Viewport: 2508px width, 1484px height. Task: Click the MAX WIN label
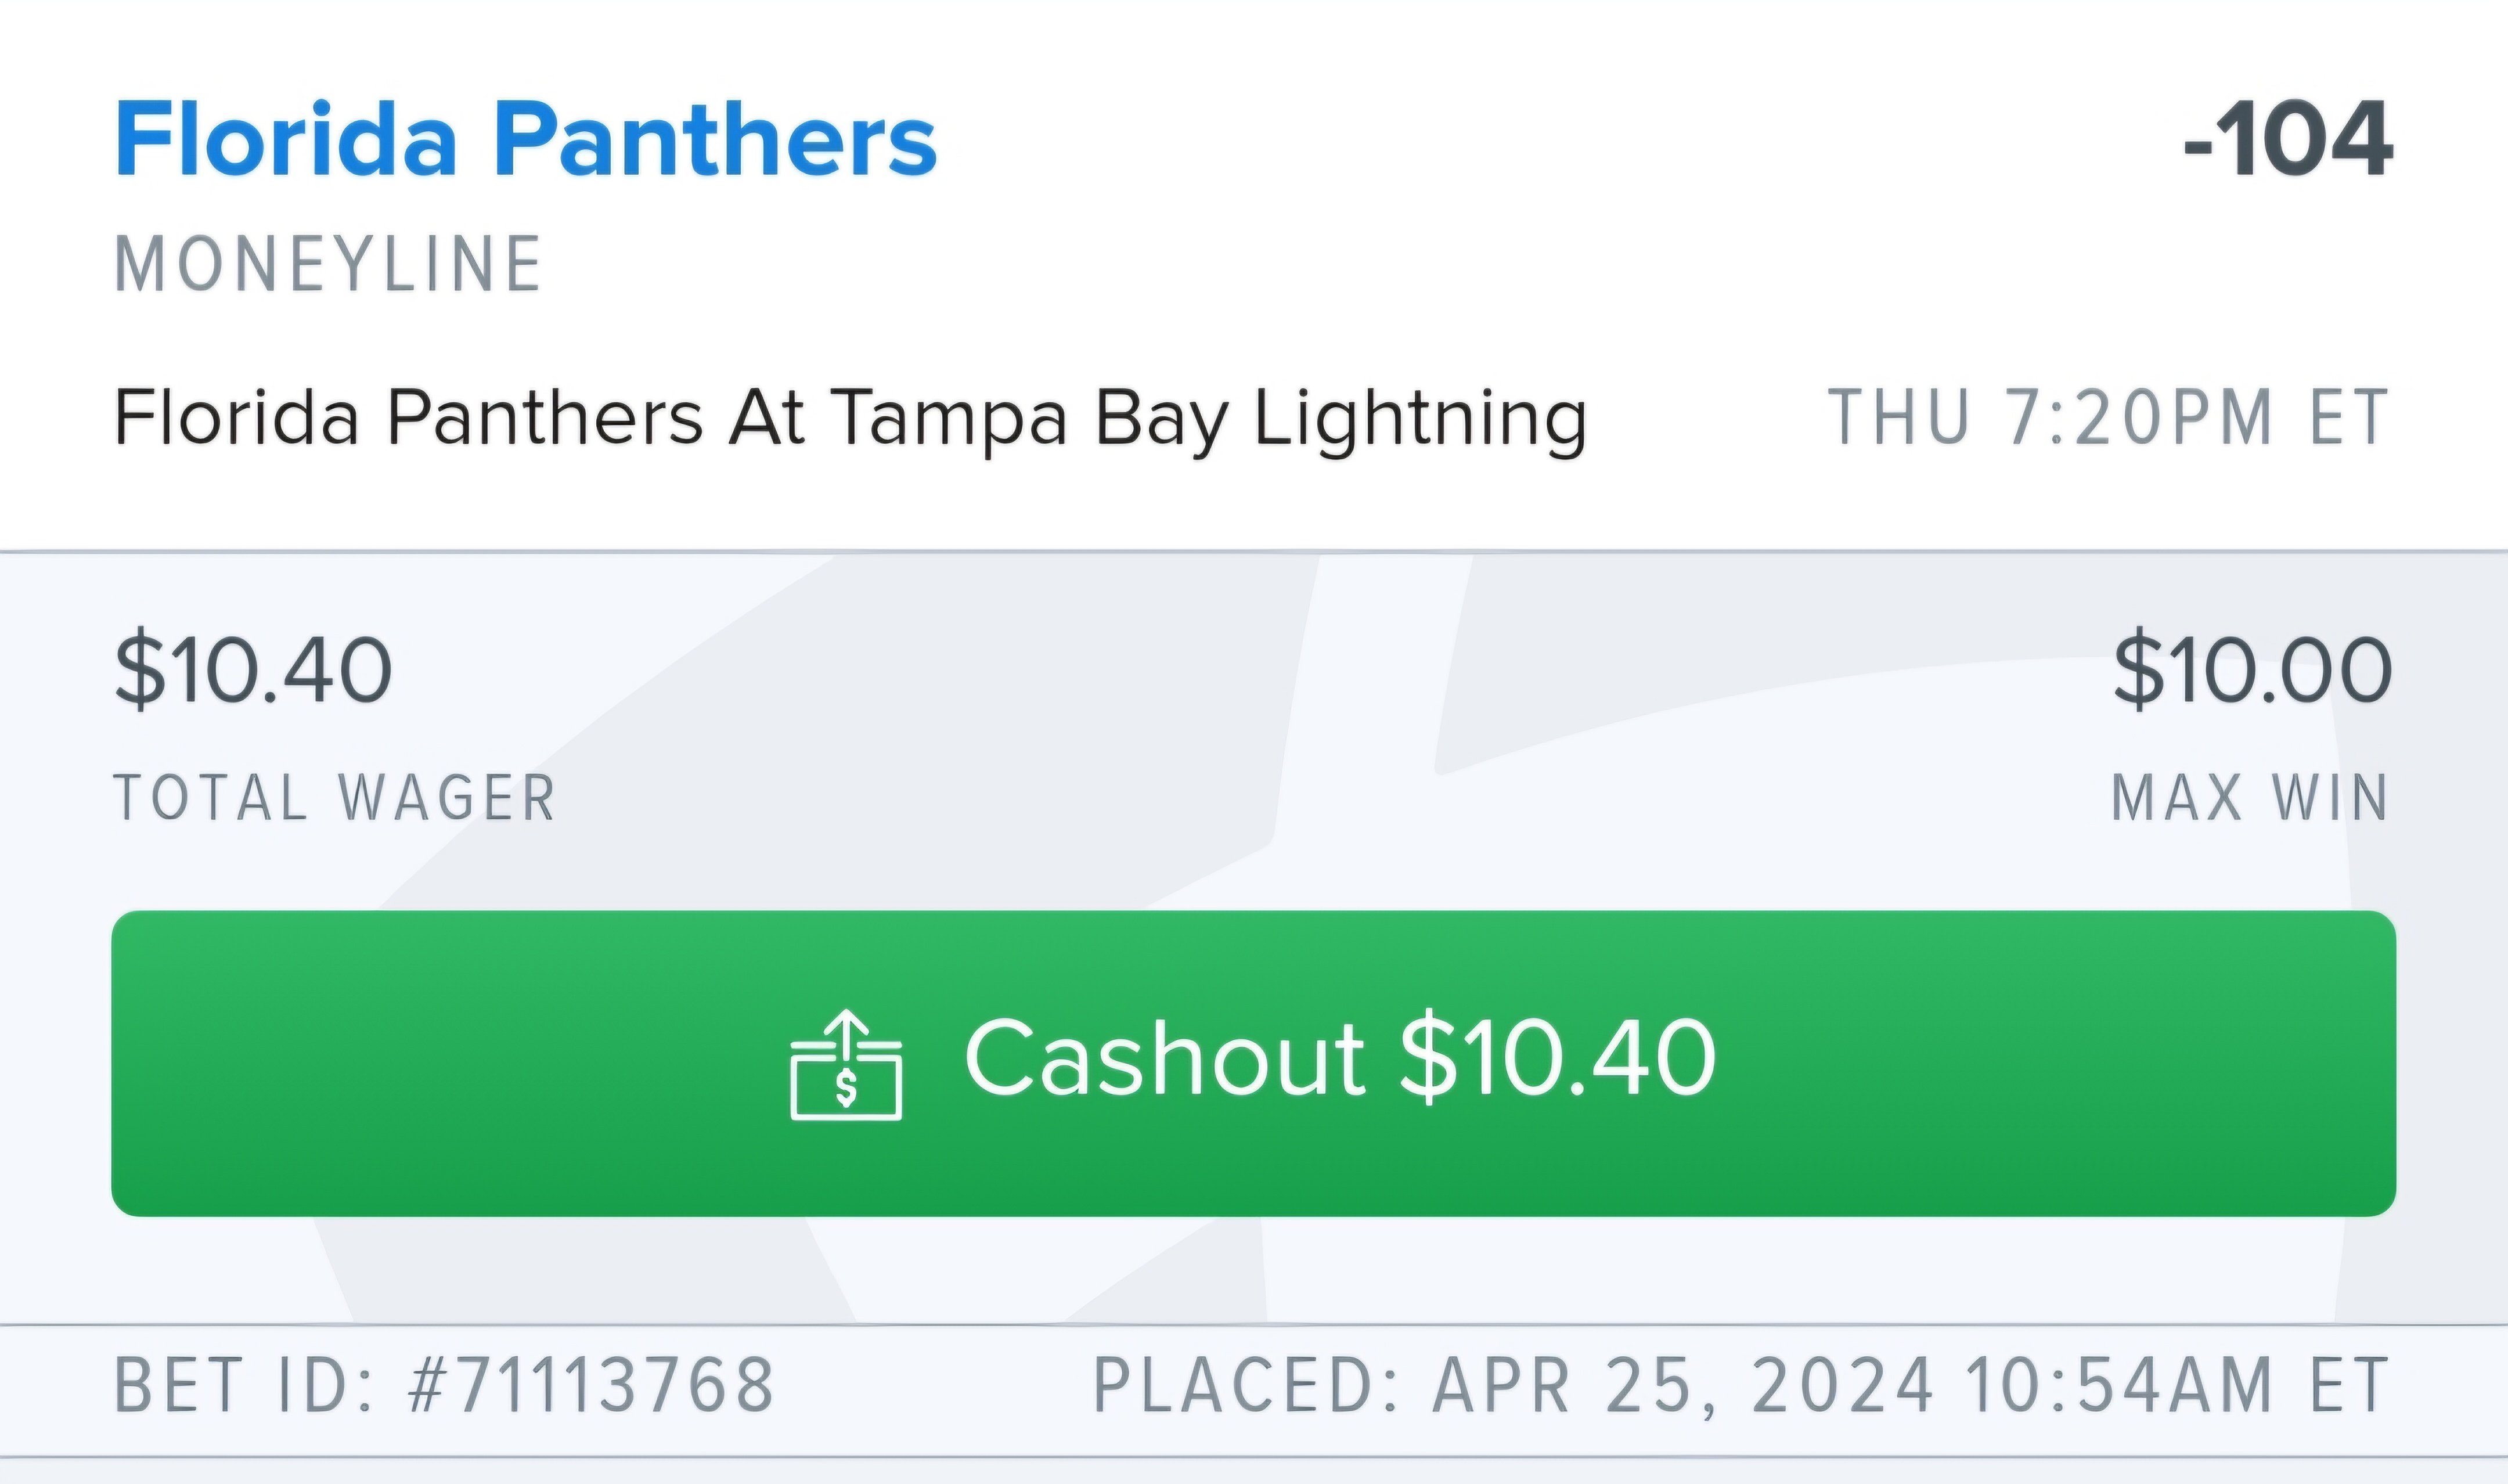2250,798
